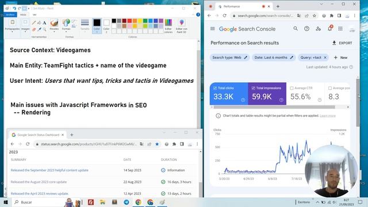Viewport: 368px width, 207px height.
Task: Open Search Console users and permissions icon
Action: pos(318,29)
